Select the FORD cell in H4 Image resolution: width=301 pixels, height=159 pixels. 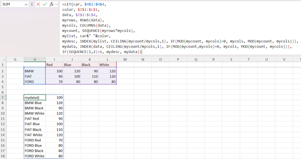pyautogui.click(x=35, y=82)
